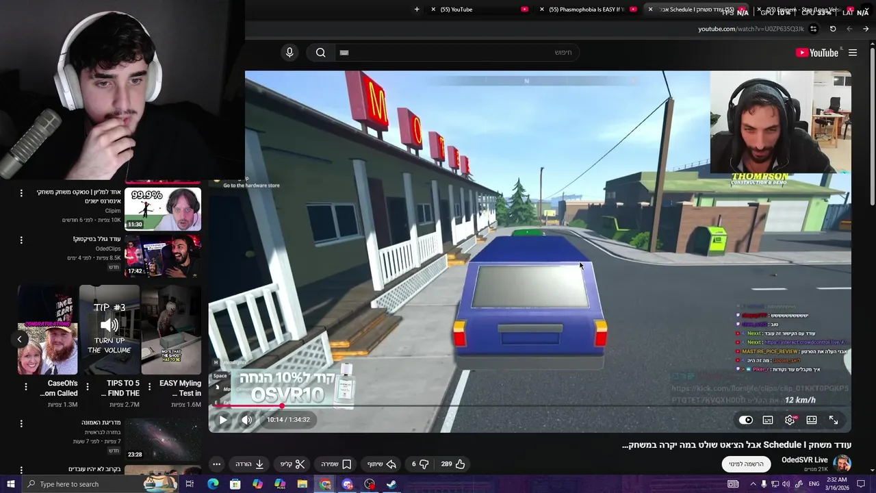Close the '(55) YouTube' tab

(433, 10)
